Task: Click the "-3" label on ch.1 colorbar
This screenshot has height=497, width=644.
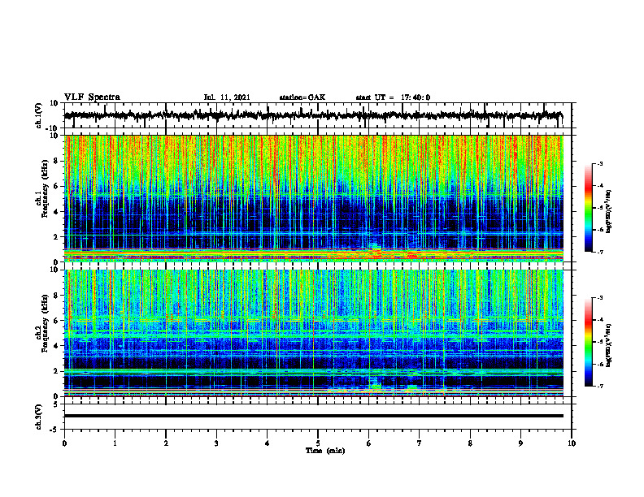Action: tap(600, 164)
